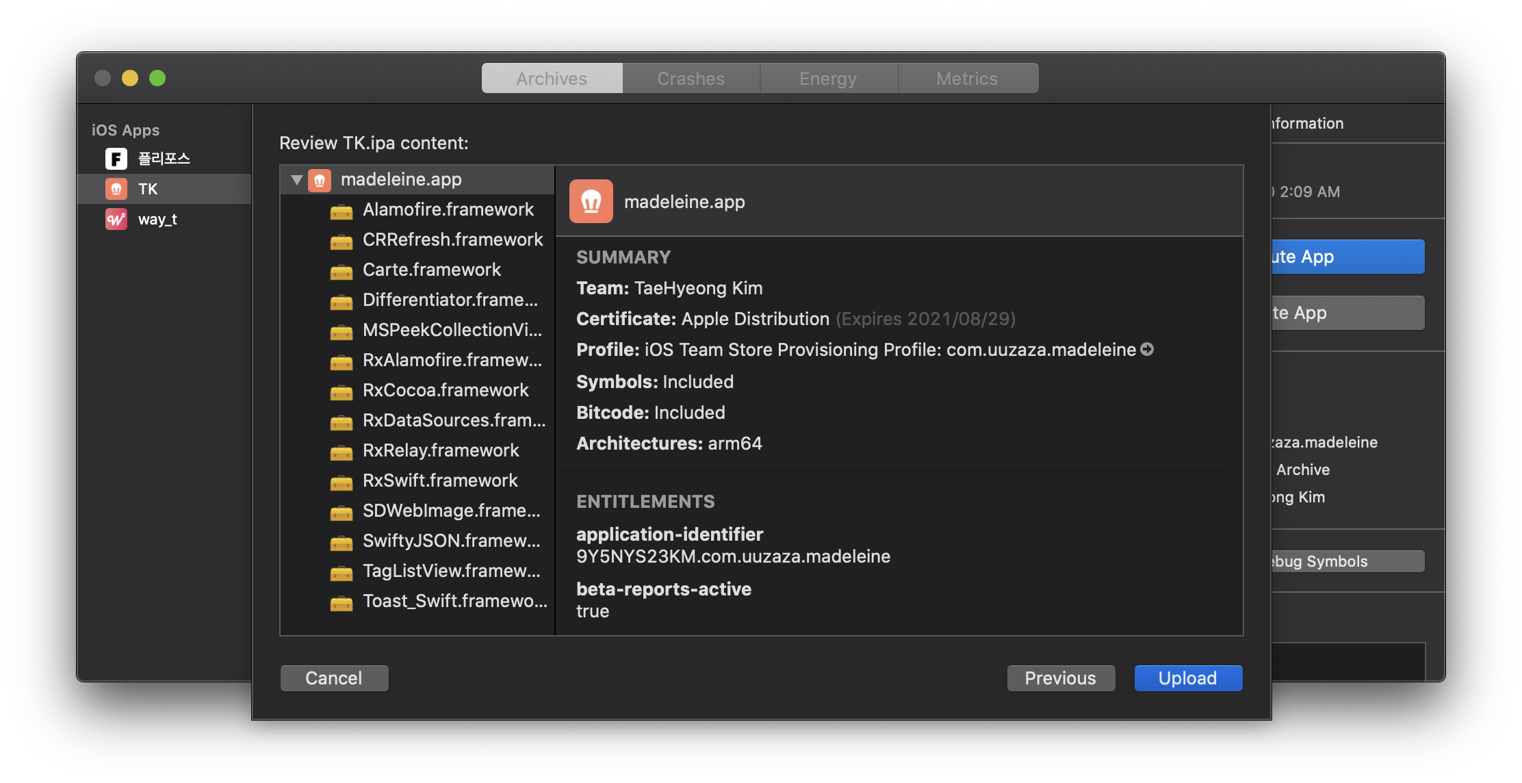
Task: Click madeleine.app icon in file tree
Action: (x=320, y=180)
